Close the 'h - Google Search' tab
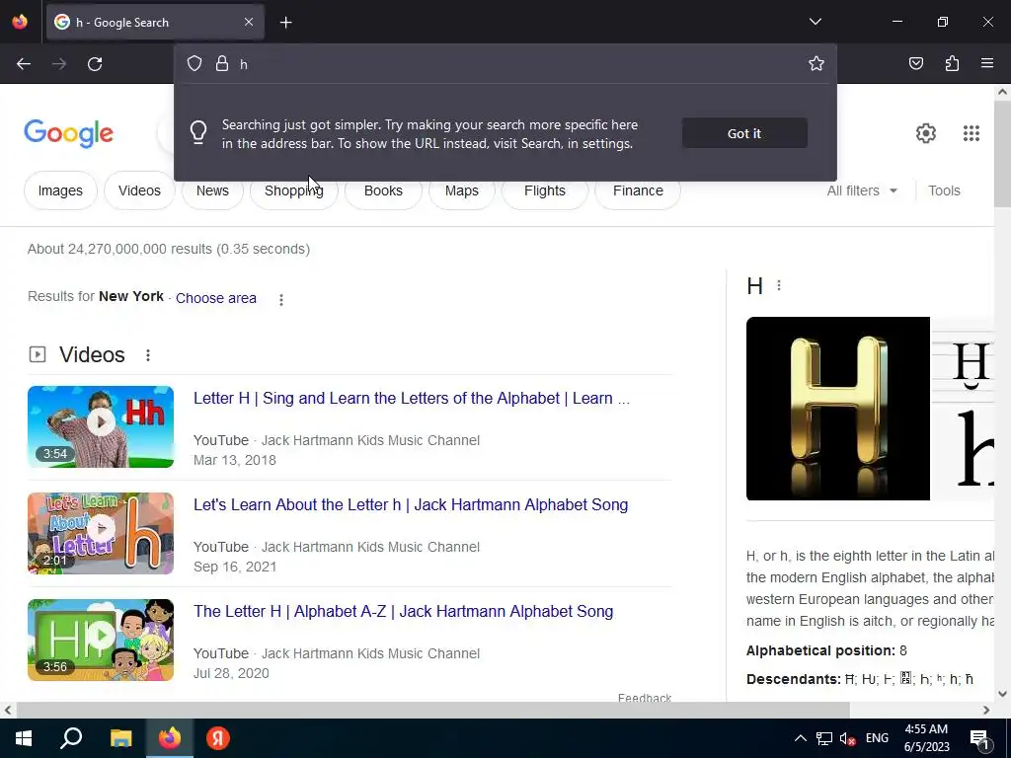 pyautogui.click(x=249, y=22)
